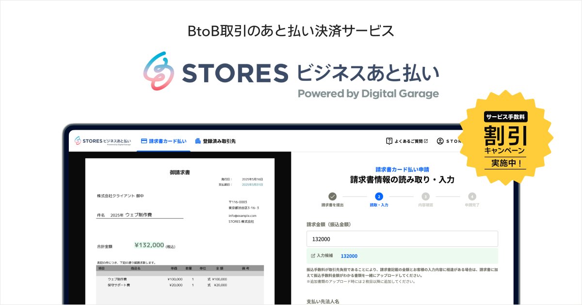Click step 3 内容確認 indicator
This screenshot has height=305, width=582.
[425, 199]
